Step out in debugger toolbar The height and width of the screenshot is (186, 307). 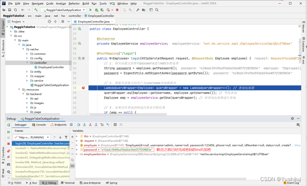96,125
